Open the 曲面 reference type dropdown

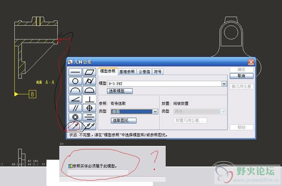click(x=155, y=112)
